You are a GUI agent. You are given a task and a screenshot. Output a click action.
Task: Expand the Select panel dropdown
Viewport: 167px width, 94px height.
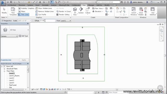(4, 17)
